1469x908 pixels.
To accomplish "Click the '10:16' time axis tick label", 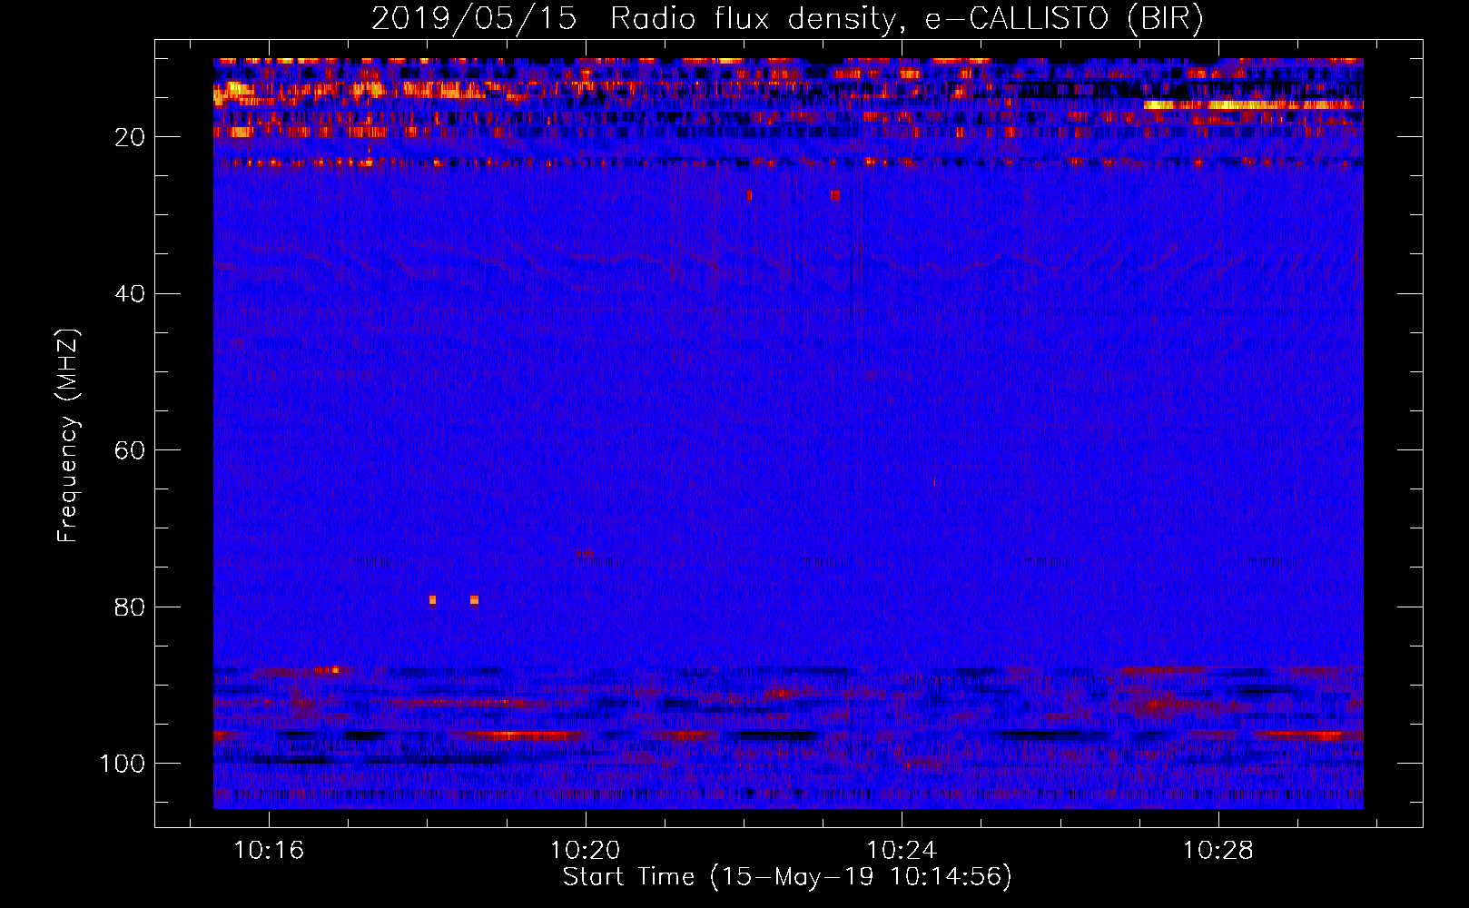I will coord(269,851).
